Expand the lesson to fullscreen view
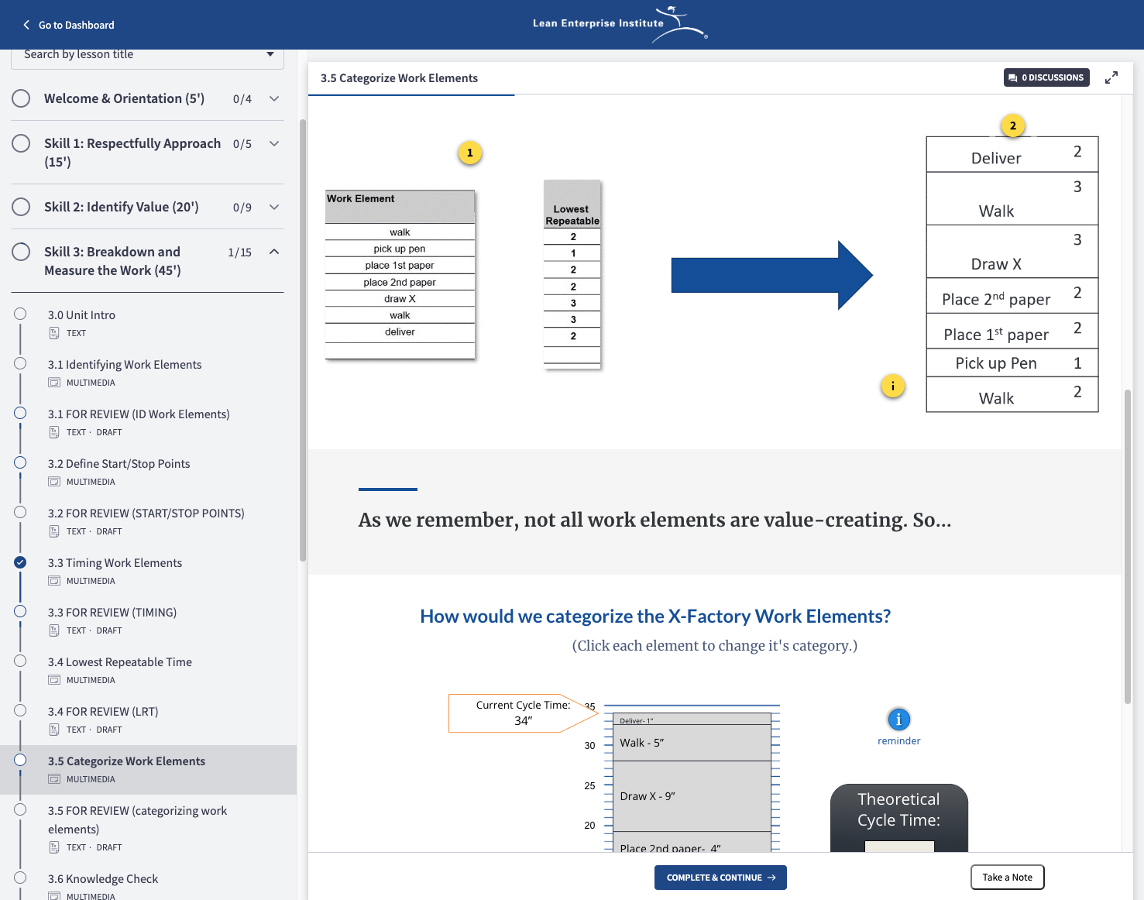 pos(1111,77)
